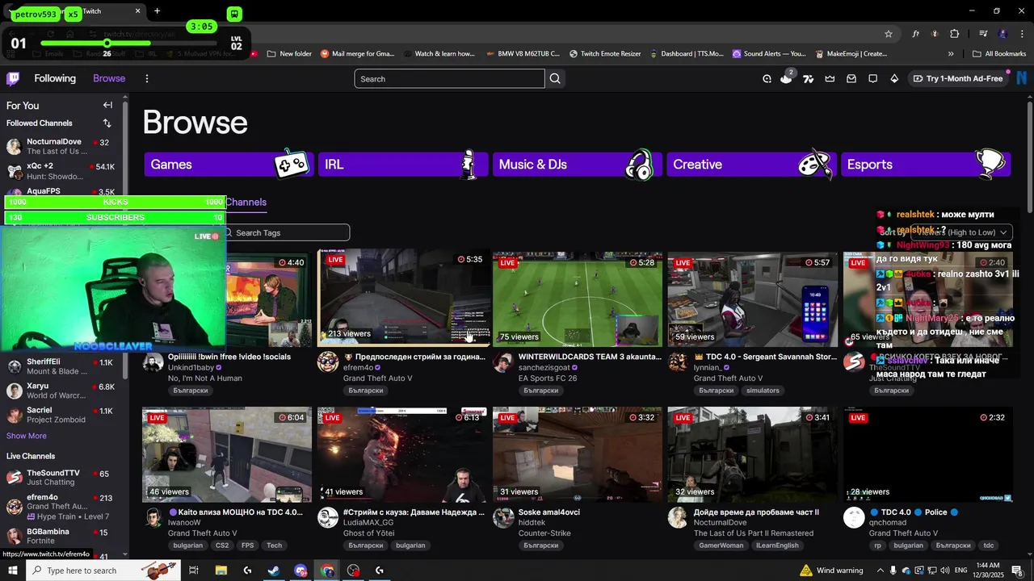Click the Chrome profile avatar
This screenshot has height=581, width=1034.
[x=1002, y=34]
